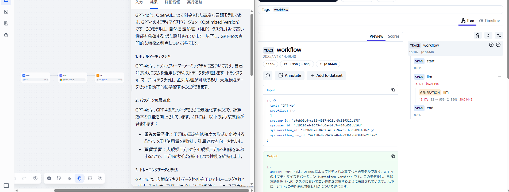Viewport: 509px width, 192px height.
Task: Collapse the Output JSON root object
Action: (x=270, y=167)
